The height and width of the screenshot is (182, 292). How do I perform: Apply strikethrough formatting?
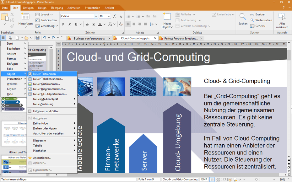87,24
